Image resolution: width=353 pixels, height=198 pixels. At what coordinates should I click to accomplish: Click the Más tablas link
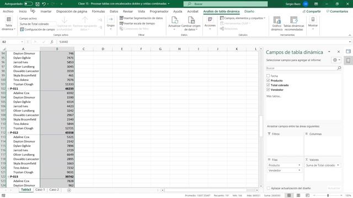274,96
